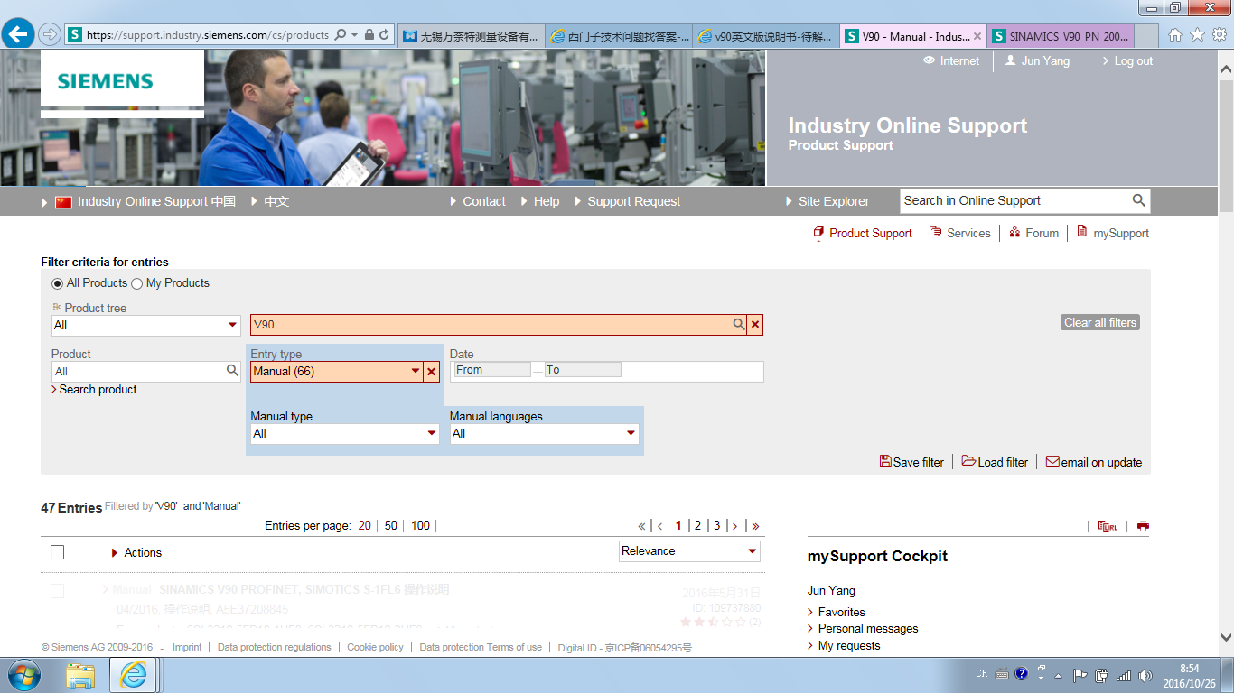Open the Manual type dropdown
Screen dimensions: 1234x693
coord(344,434)
